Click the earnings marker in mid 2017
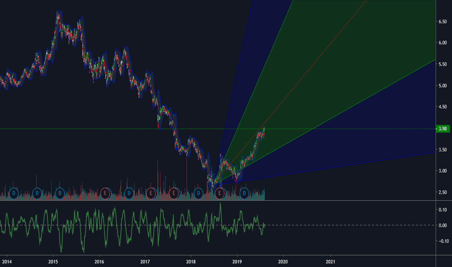452x267 pixels. [174, 193]
